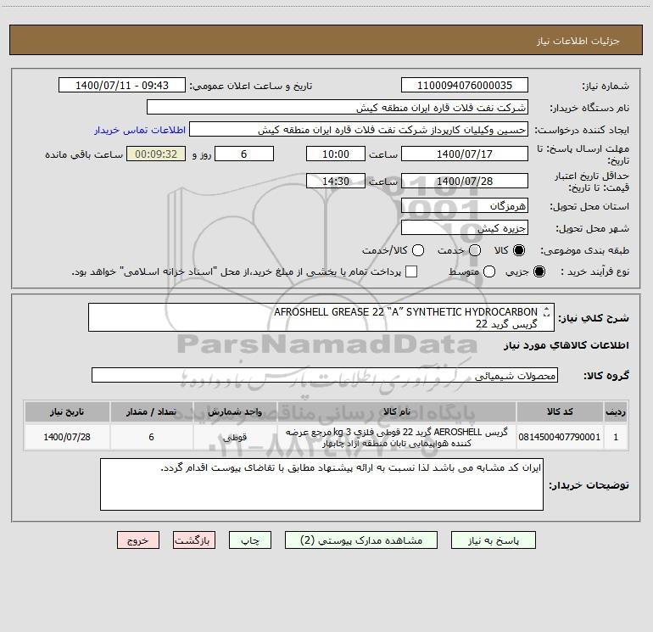Click the row number 1 cell

(616, 437)
